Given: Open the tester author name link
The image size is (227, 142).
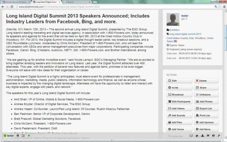Looking at the screenshot, I should tap(185, 16).
